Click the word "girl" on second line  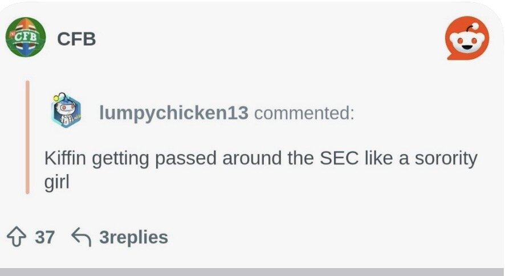point(56,183)
